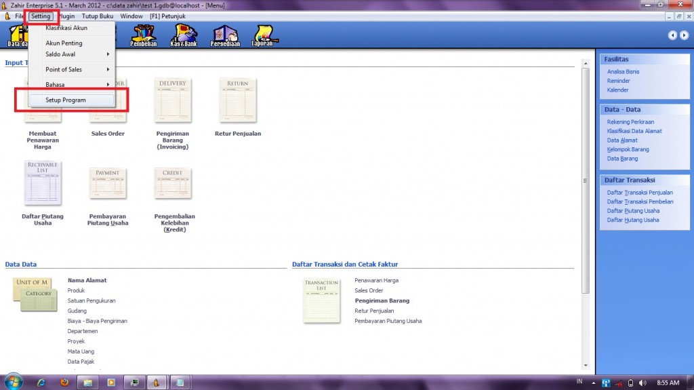The width and height of the screenshot is (694, 390).
Task: Select Setup Program from Setting menu
Action: tap(71, 100)
